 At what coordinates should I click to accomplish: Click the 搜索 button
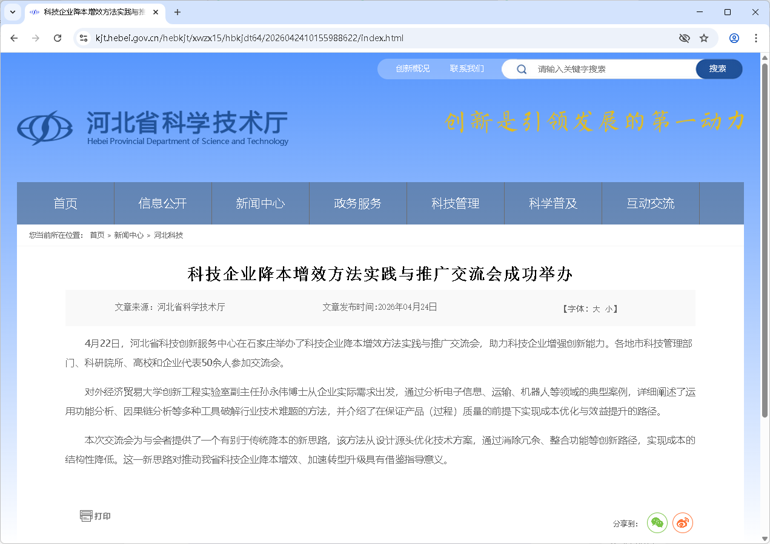(718, 69)
